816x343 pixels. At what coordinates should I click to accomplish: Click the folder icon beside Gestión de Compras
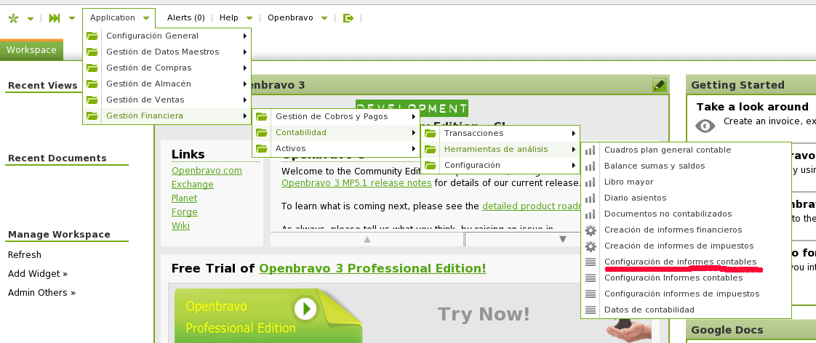pyautogui.click(x=92, y=68)
